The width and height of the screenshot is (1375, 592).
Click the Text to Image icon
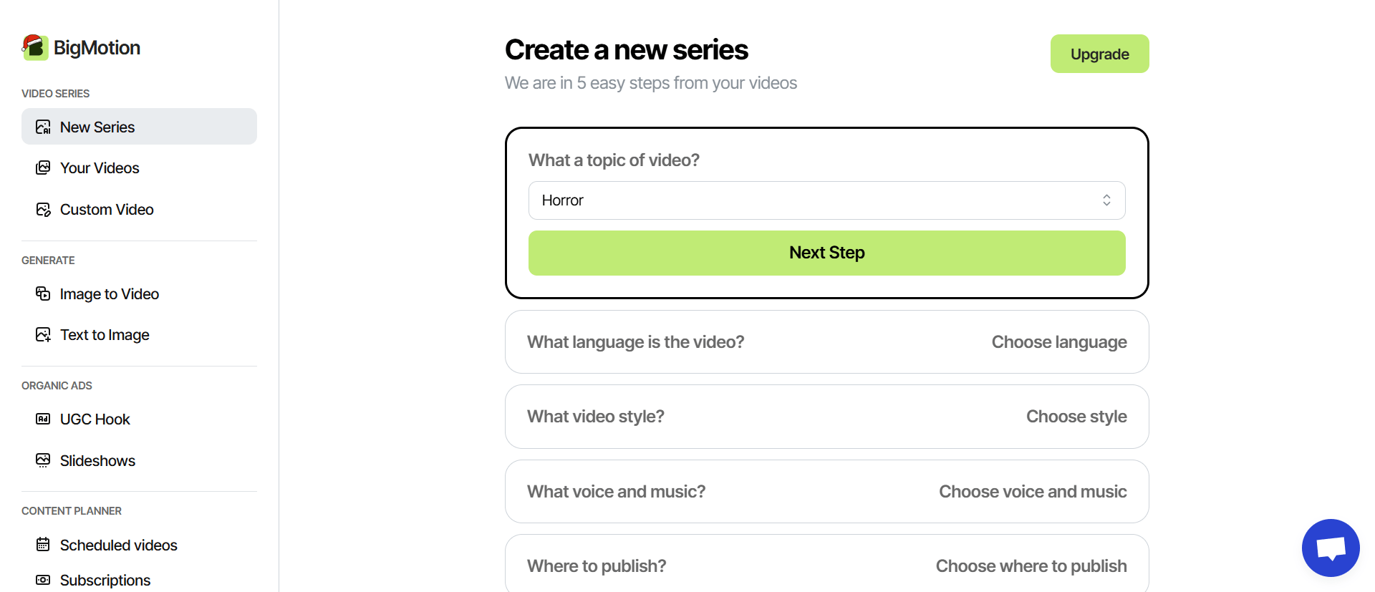click(x=43, y=334)
